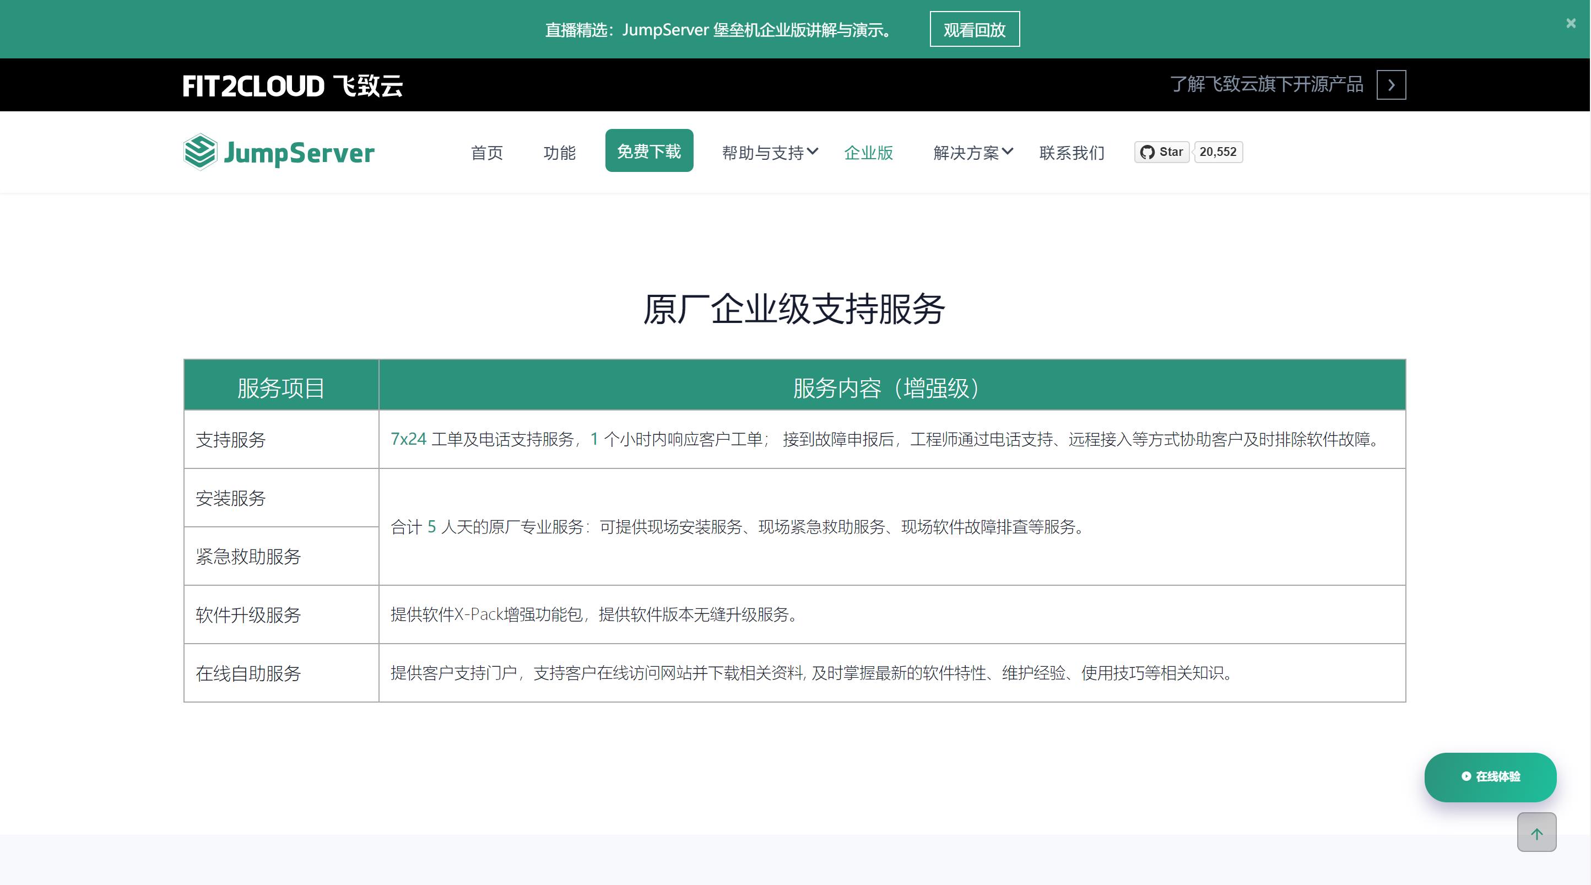Screen dimensions: 1591x885
Task: Click the JumpServer logo
Action: point(279,152)
